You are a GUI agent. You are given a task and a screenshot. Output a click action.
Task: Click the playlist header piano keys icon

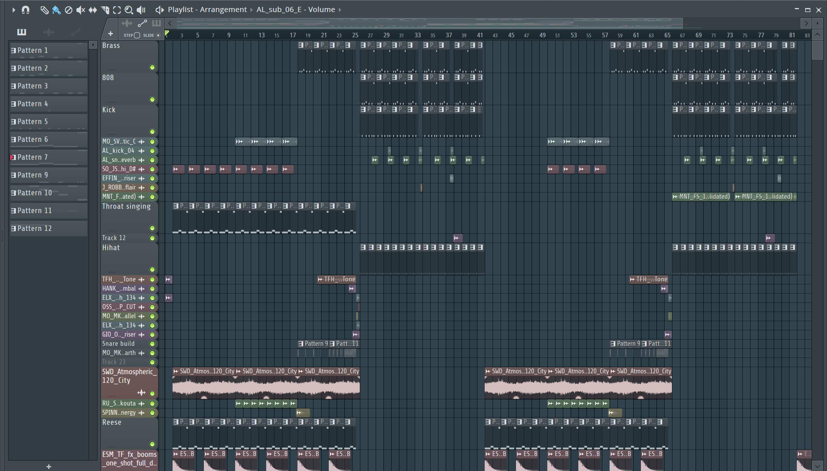tap(156, 23)
